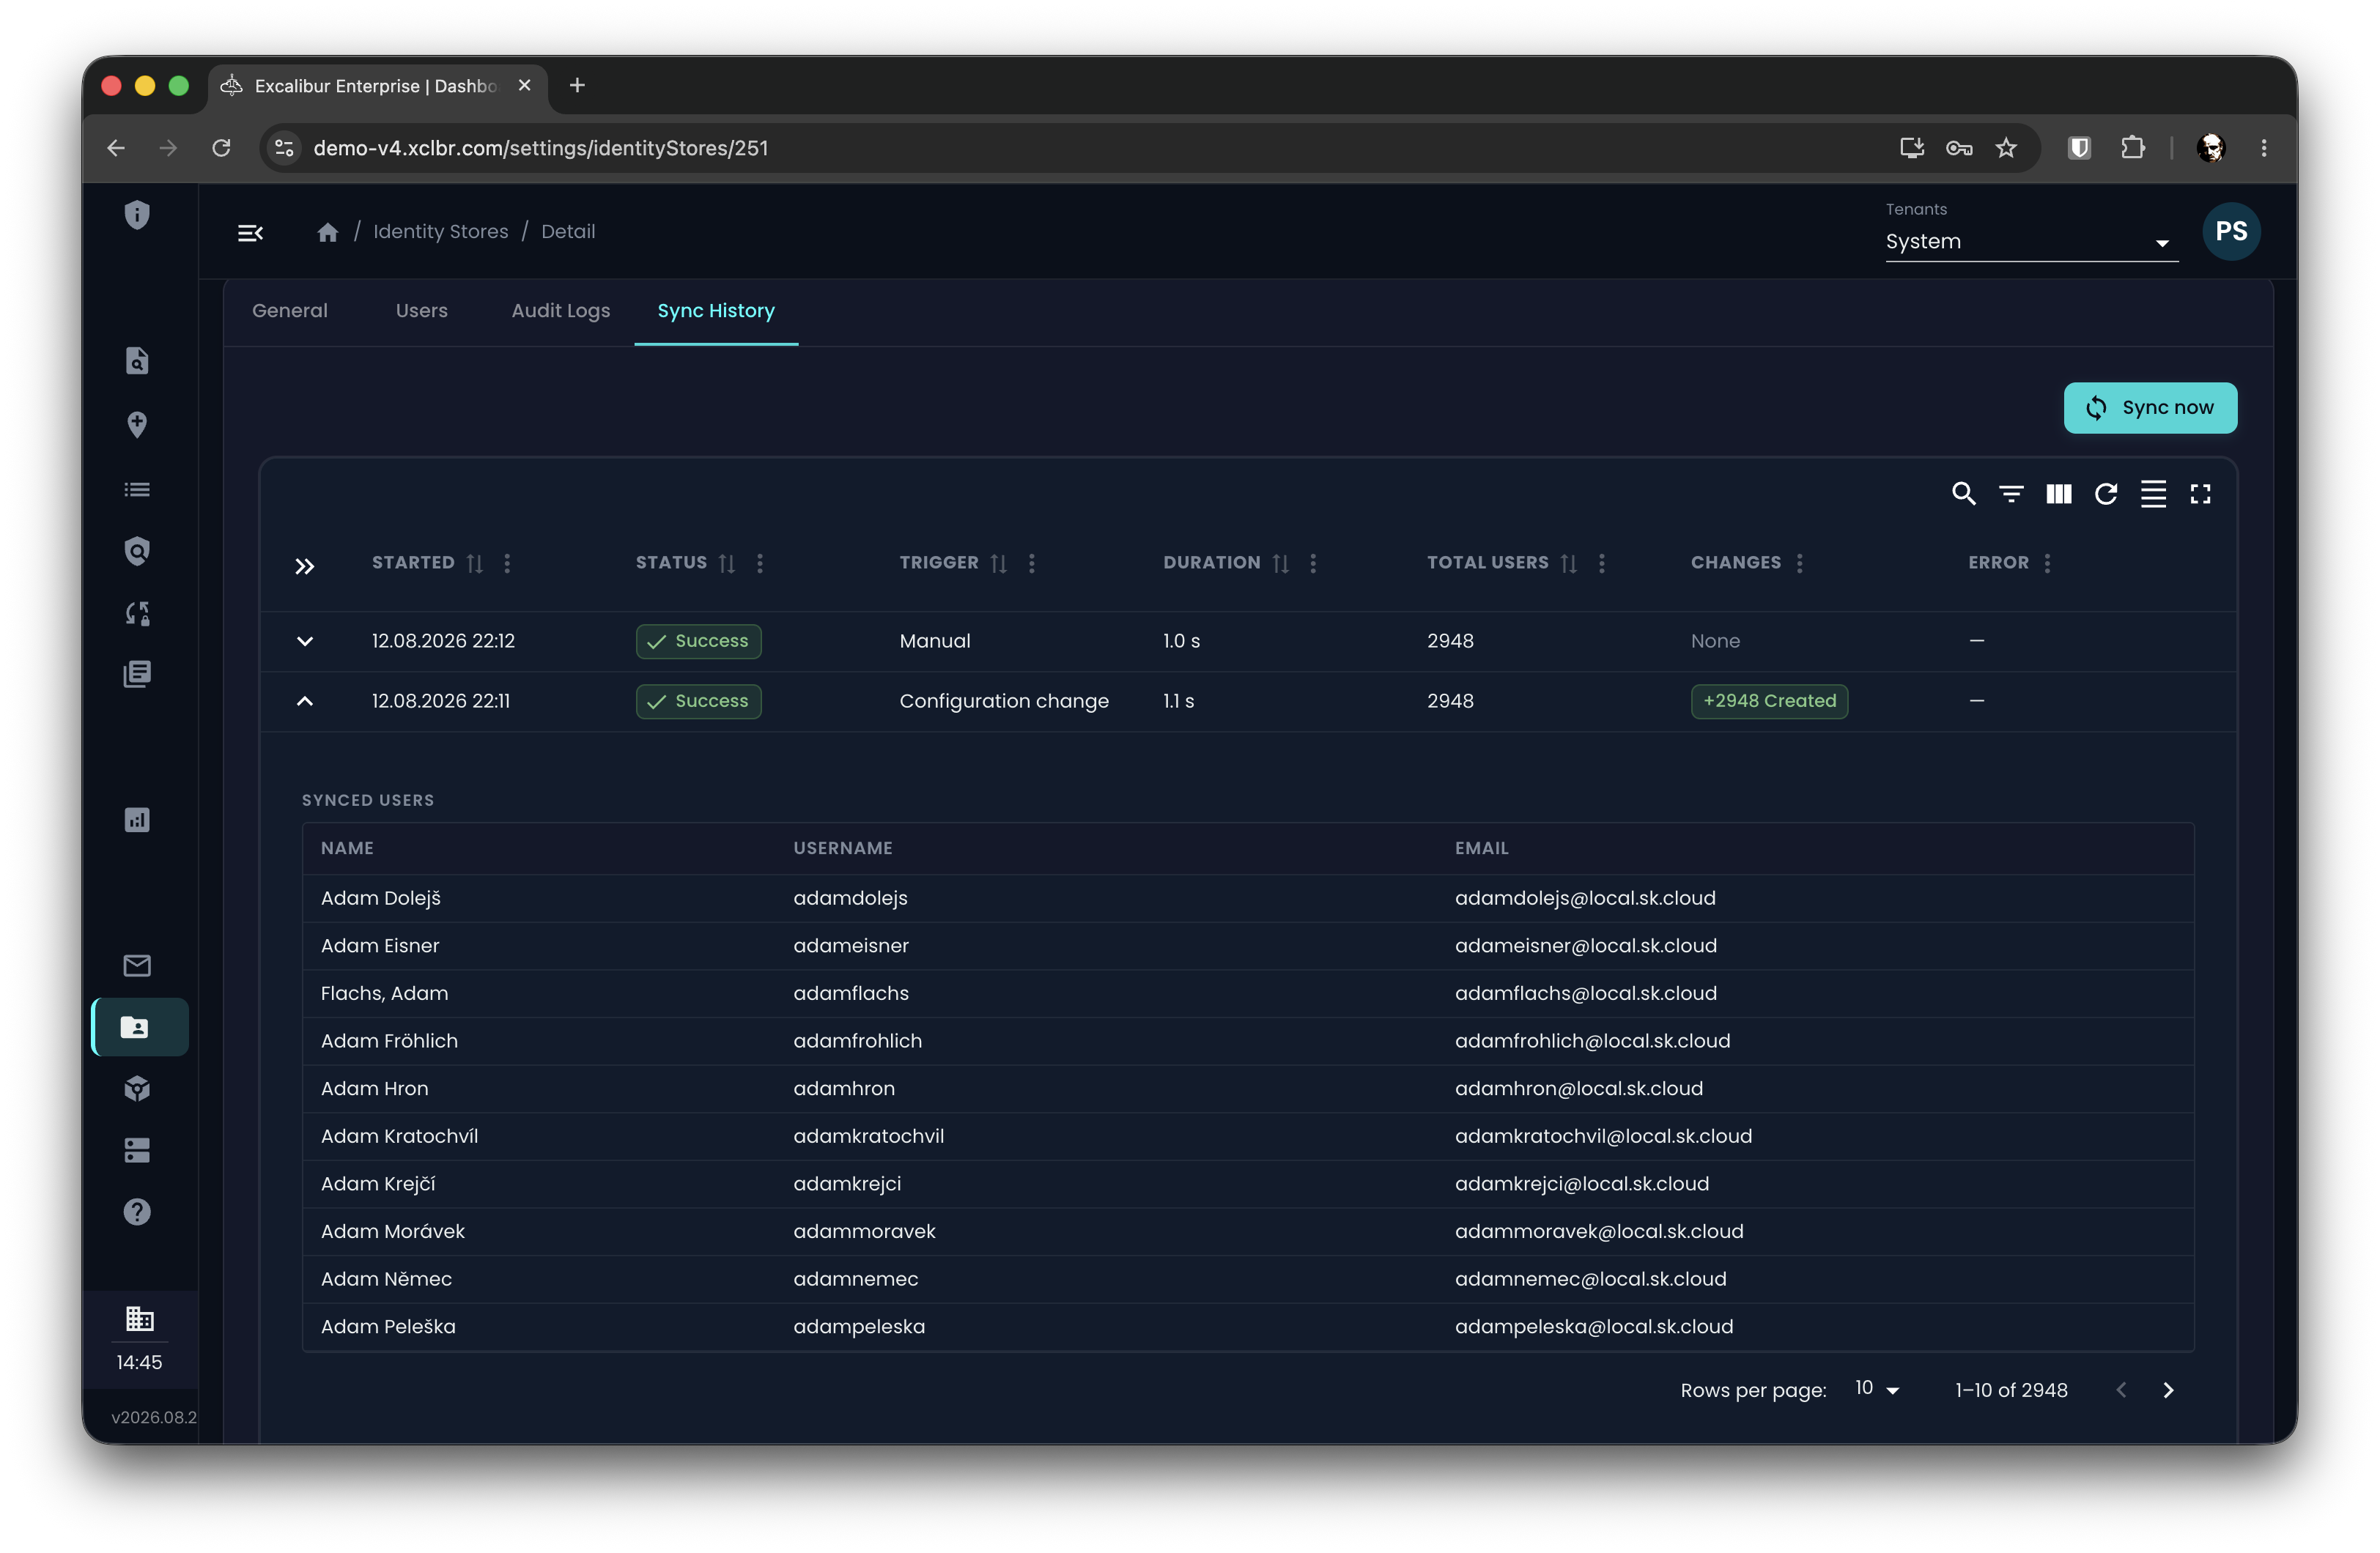Click the building tenant icon in sidebar
The width and height of the screenshot is (2380, 1553).
tap(139, 1319)
